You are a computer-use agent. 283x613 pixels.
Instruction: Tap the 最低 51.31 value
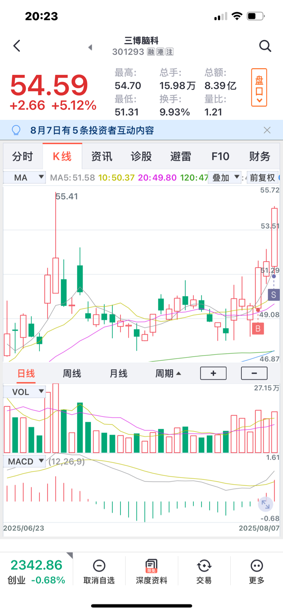click(x=127, y=112)
